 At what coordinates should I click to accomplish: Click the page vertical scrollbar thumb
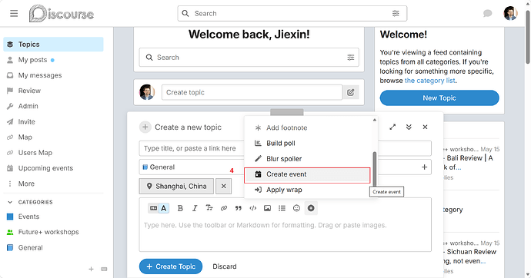tap(528, 37)
